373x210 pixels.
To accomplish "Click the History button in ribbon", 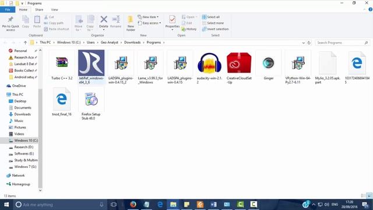I will pos(189,29).
